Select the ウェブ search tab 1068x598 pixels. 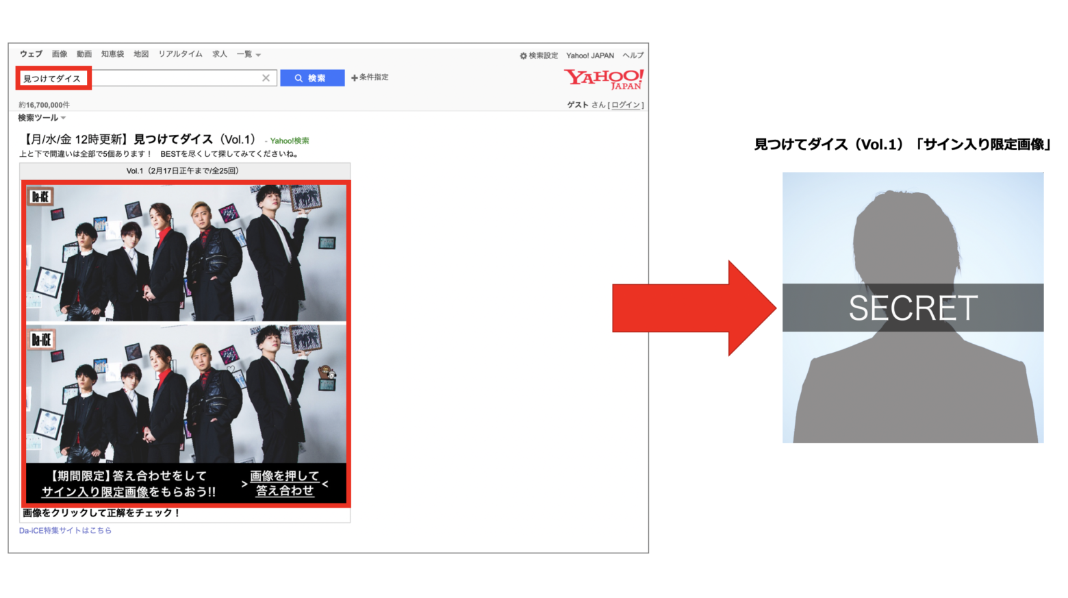31,54
